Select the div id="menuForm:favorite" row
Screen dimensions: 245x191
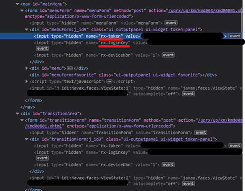click(x=123, y=75)
